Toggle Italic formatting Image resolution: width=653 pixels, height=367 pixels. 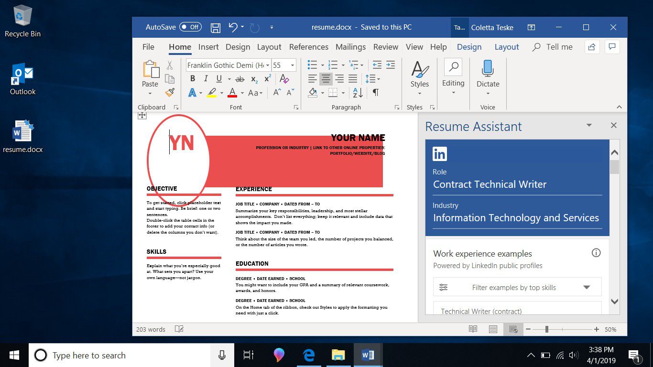coord(206,79)
